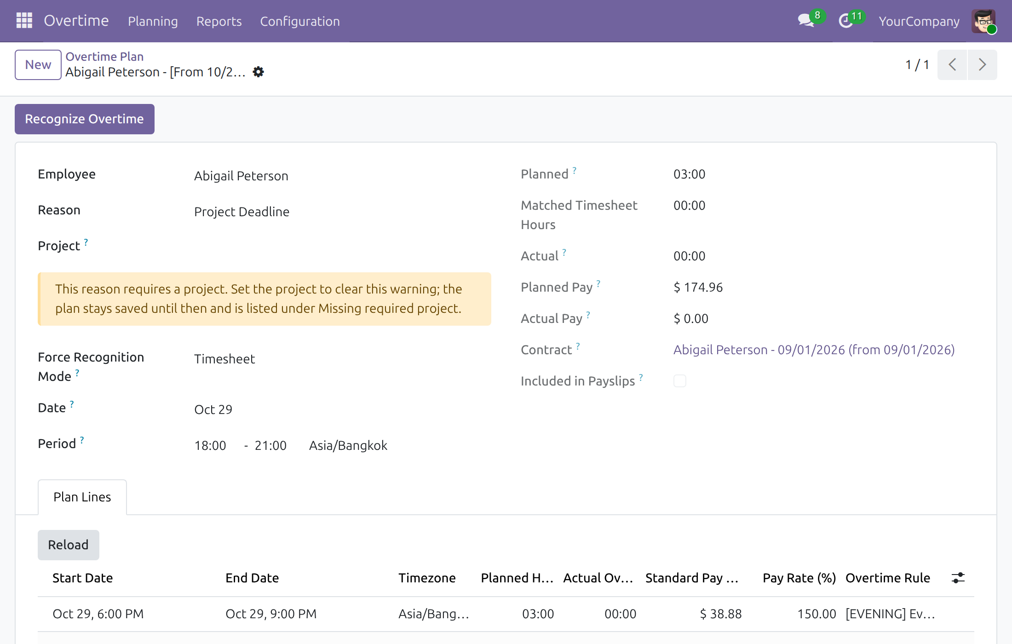
Task: Show help tooltip for Actual Pay
Action: pyautogui.click(x=588, y=314)
